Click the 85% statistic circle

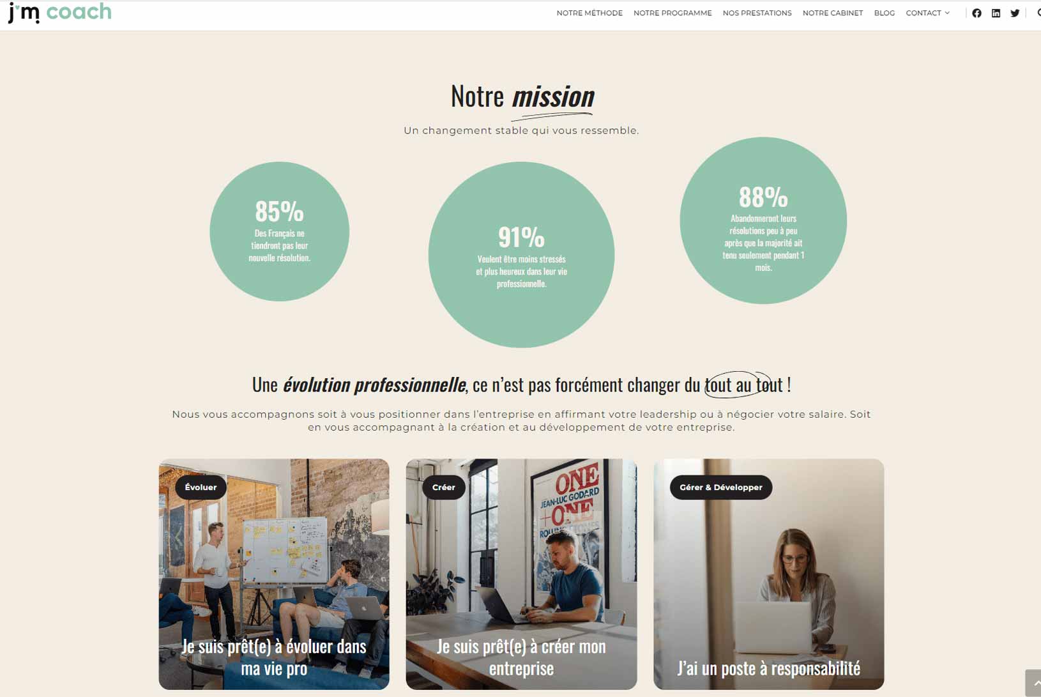click(x=279, y=231)
